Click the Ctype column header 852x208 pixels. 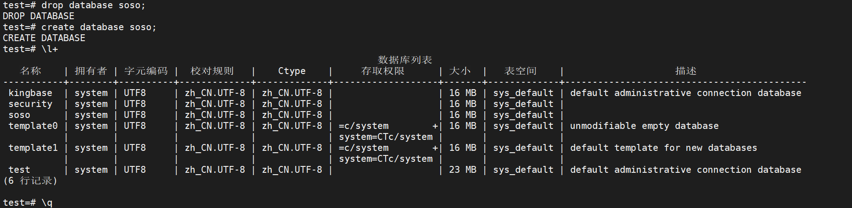click(x=291, y=71)
